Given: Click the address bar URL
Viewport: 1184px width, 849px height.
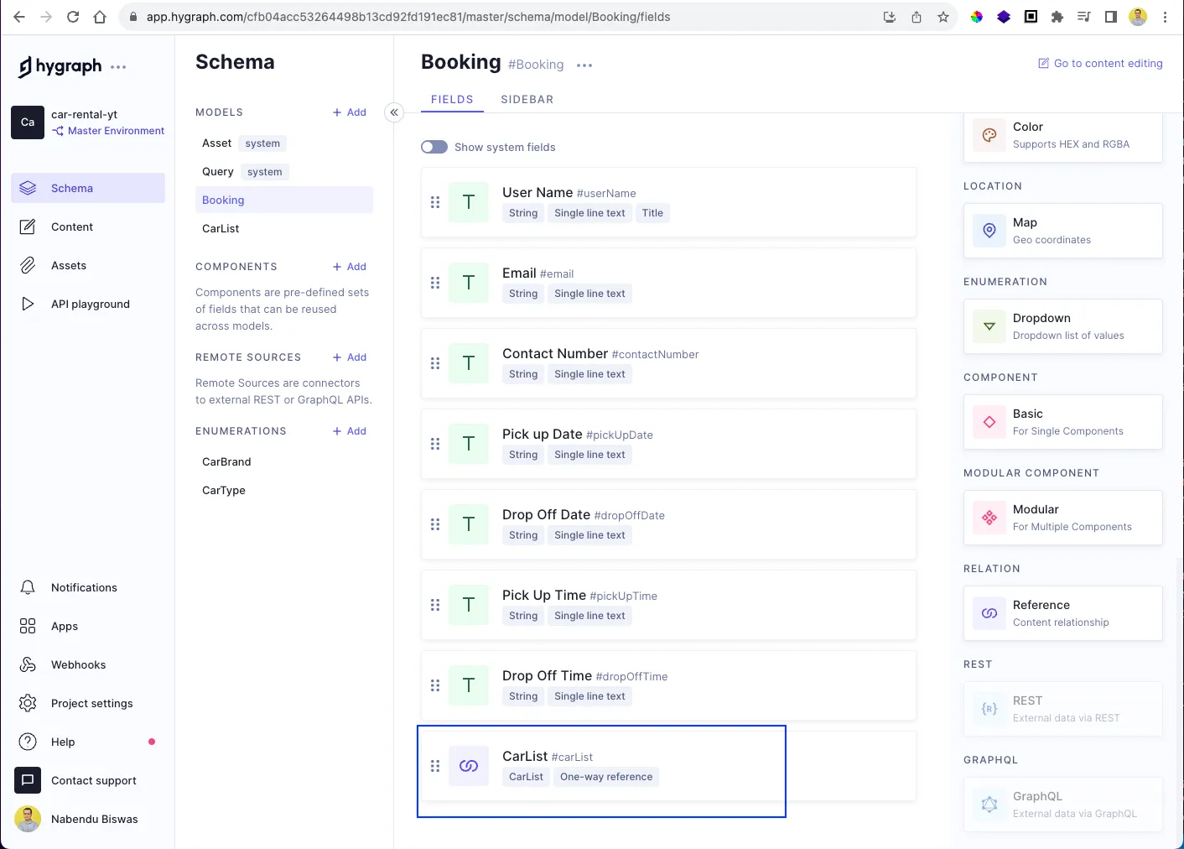Looking at the screenshot, I should coord(408,17).
